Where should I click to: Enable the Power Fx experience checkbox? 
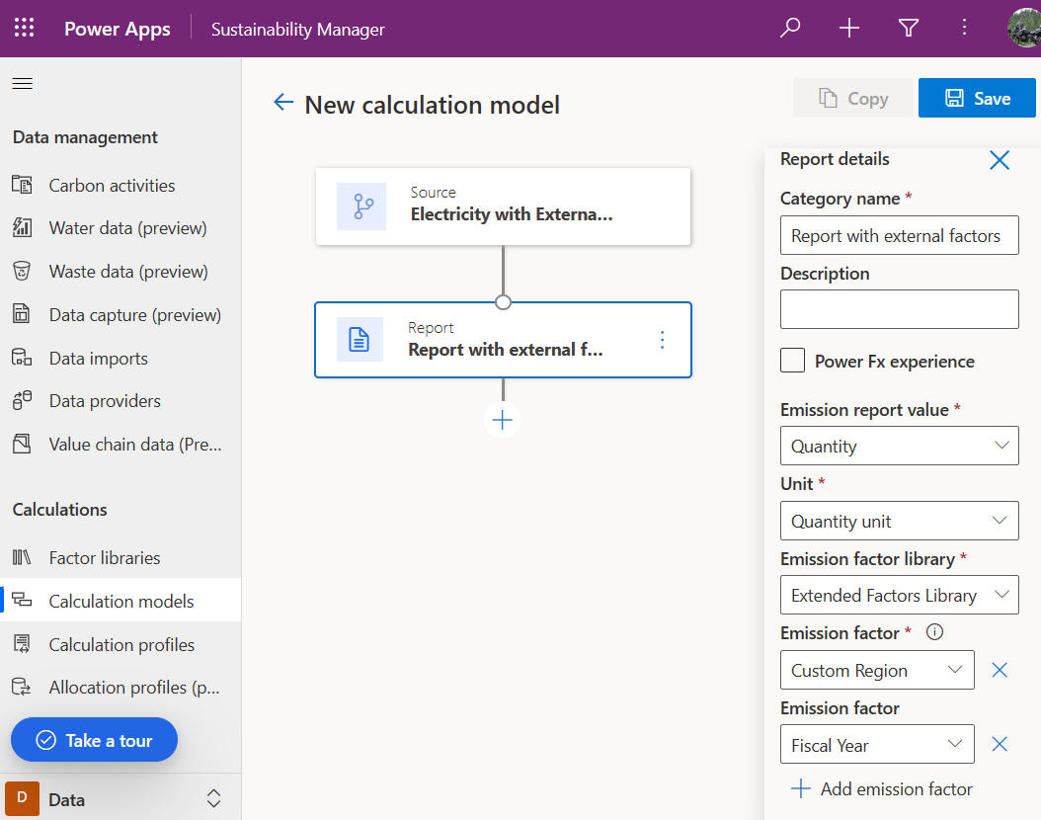click(792, 361)
